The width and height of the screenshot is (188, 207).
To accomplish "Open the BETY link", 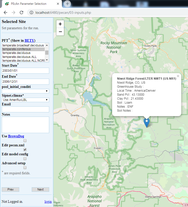I will 30,40.
